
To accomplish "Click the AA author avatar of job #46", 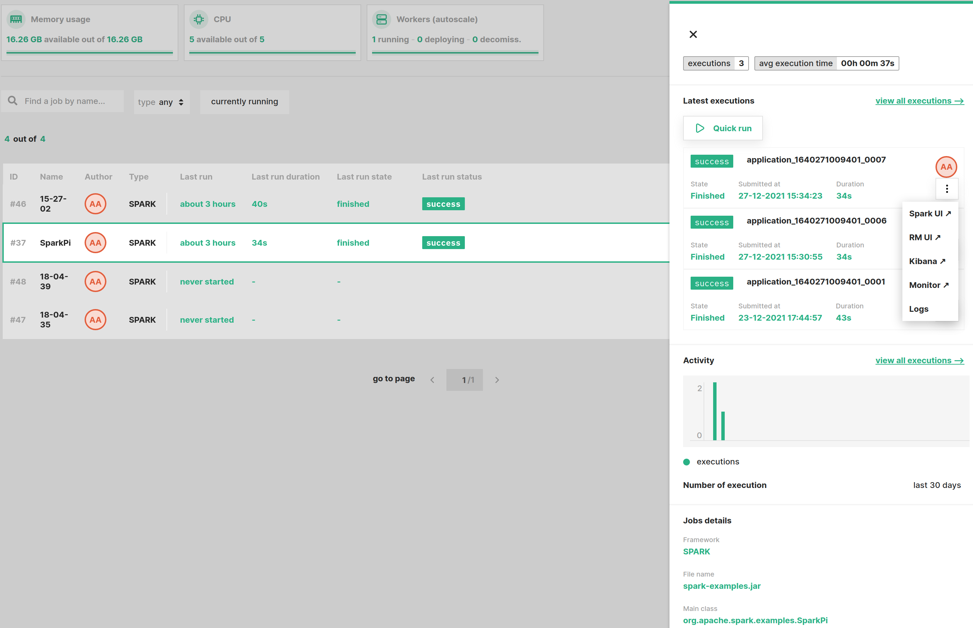I will point(95,204).
